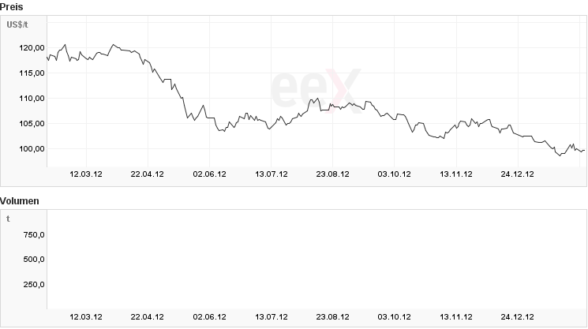Screen dimensions: 588x329
Task: Select the 110,00 price axis label
Action: [x=31, y=99]
